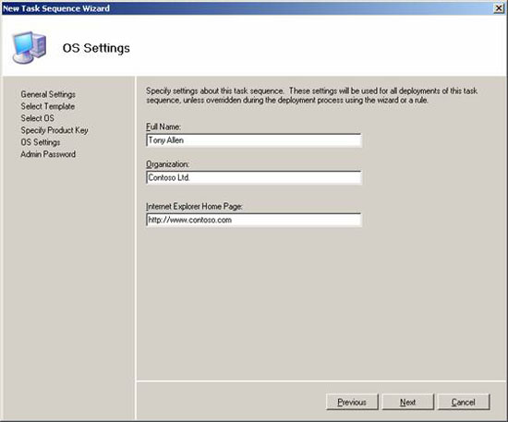Go to the General Settings step
This screenshot has width=508, height=422.
point(48,94)
